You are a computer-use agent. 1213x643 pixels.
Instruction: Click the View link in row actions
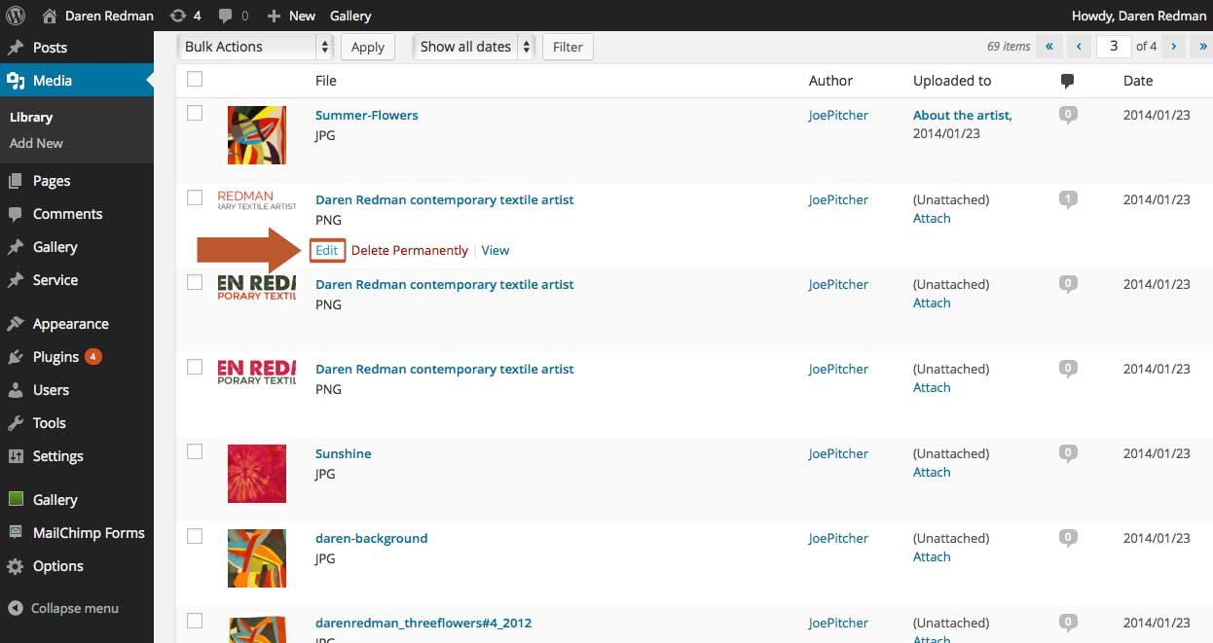[496, 250]
